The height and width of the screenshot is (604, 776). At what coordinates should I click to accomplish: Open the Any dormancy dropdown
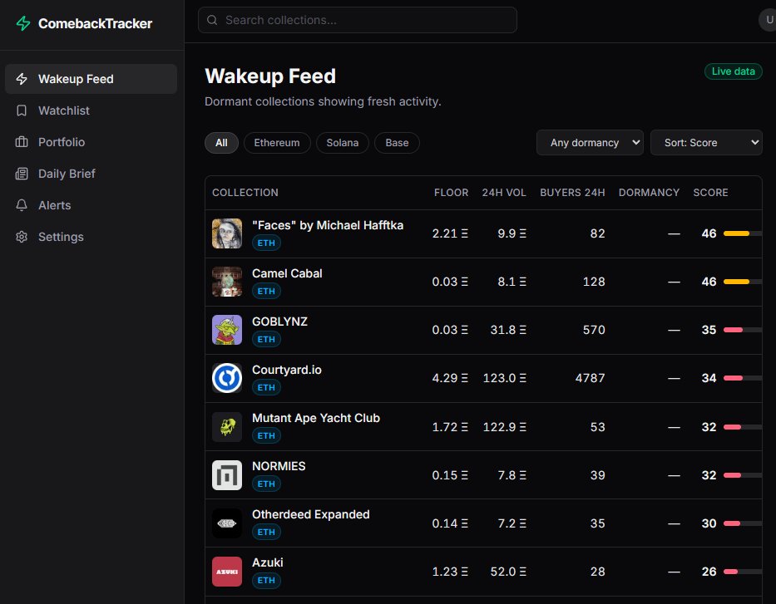(590, 143)
